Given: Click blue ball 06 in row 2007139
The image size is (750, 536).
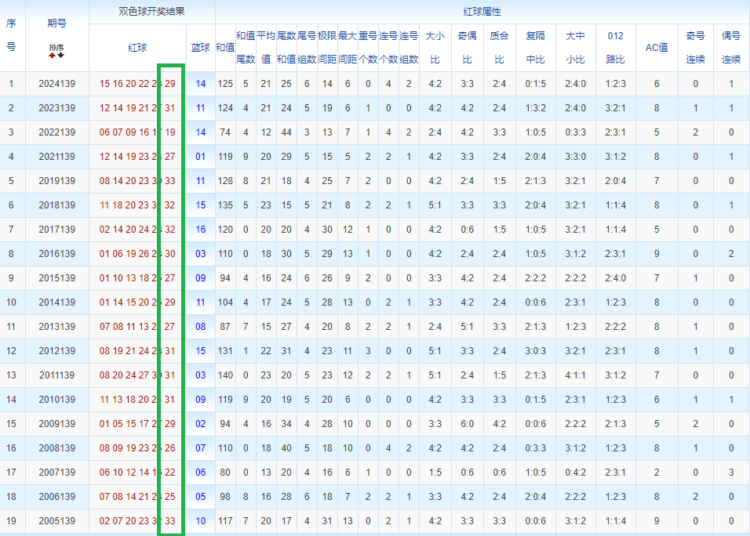Looking at the screenshot, I should pyautogui.click(x=200, y=473).
